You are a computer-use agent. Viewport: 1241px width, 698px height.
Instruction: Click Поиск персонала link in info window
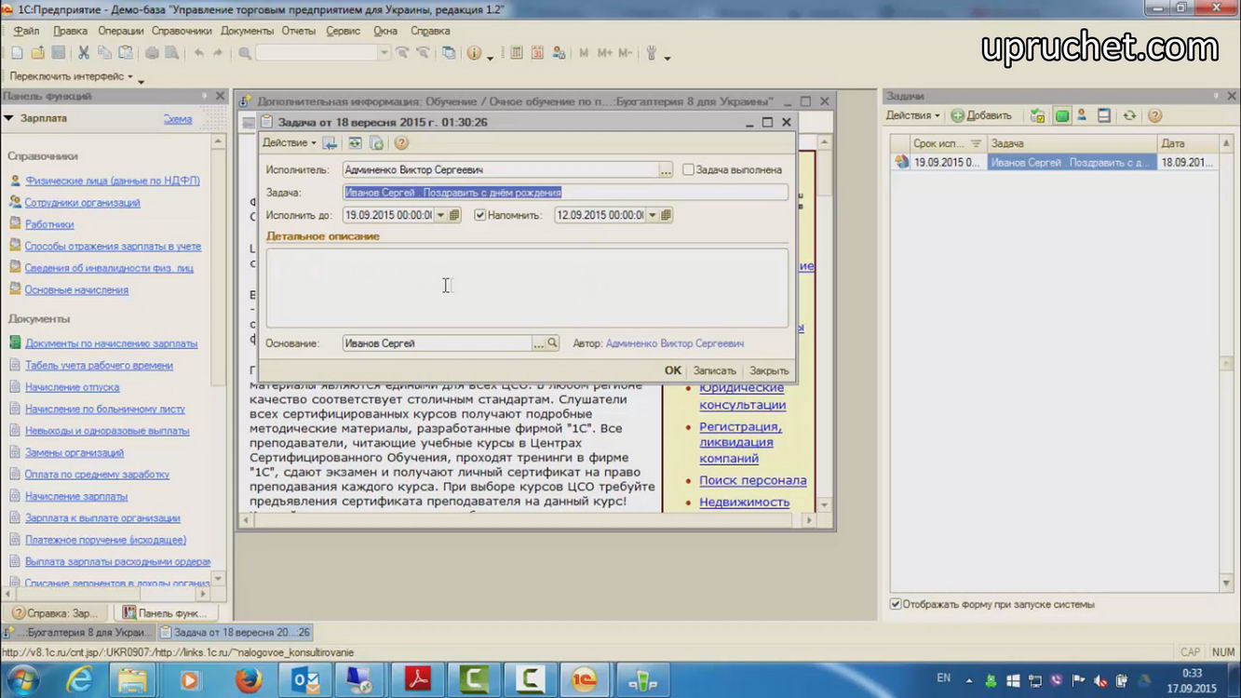(752, 480)
